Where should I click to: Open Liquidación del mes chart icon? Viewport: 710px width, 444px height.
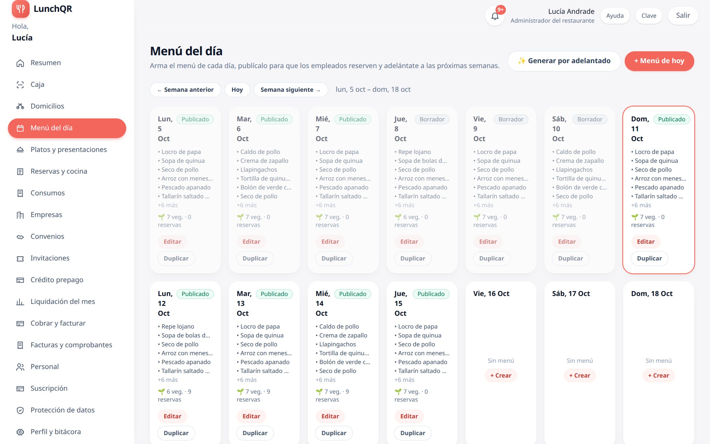point(20,302)
